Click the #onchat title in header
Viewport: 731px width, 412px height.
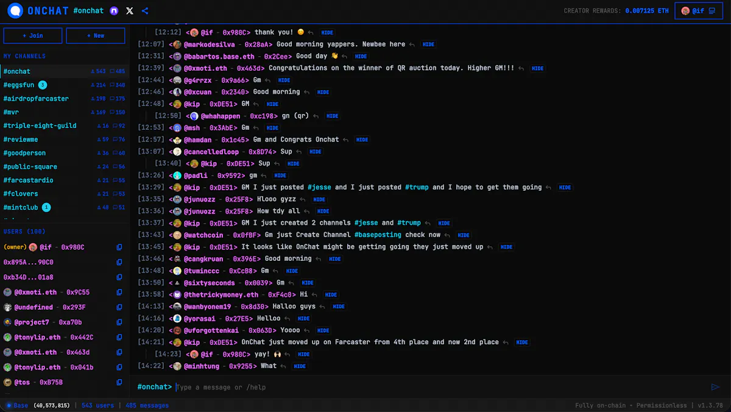pyautogui.click(x=88, y=11)
